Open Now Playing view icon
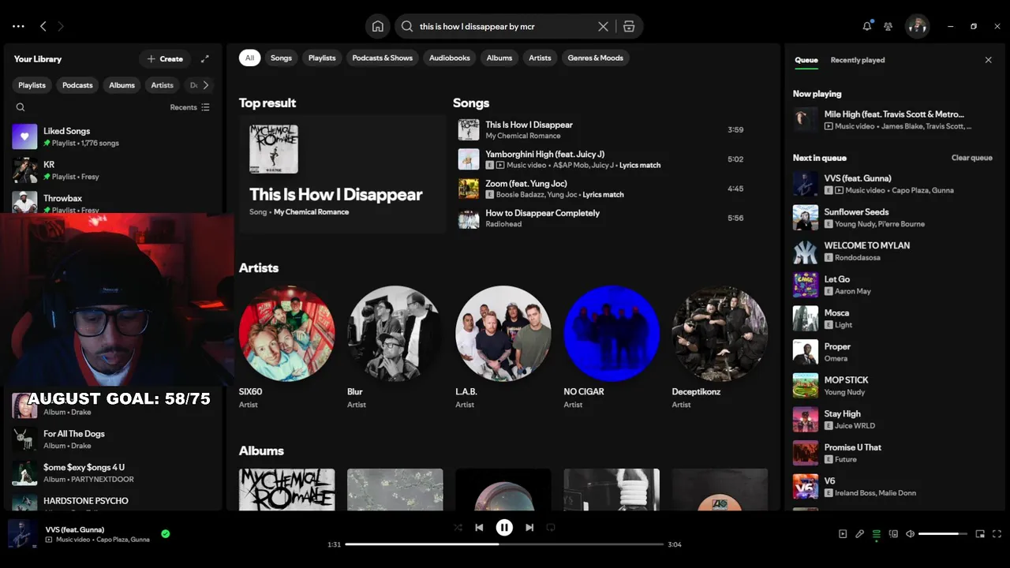Viewport: 1010px width, 568px height. click(843, 534)
